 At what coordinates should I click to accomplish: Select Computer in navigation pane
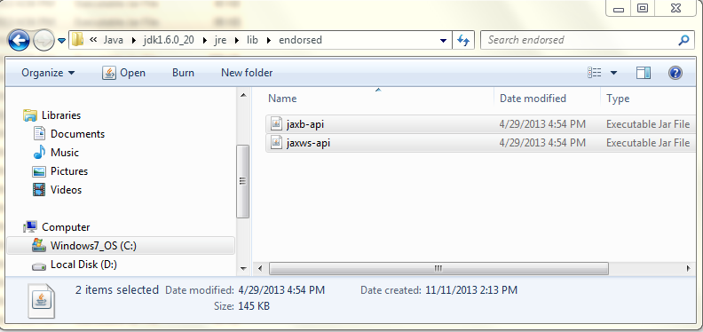coord(66,227)
